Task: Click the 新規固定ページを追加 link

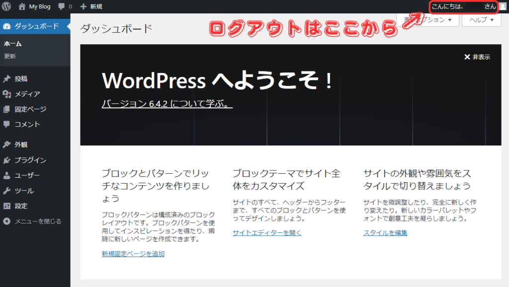Action: tap(133, 254)
